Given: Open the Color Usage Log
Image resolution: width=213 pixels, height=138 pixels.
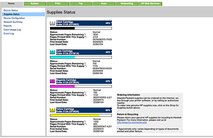Looking at the screenshot, I should pos(12,30).
